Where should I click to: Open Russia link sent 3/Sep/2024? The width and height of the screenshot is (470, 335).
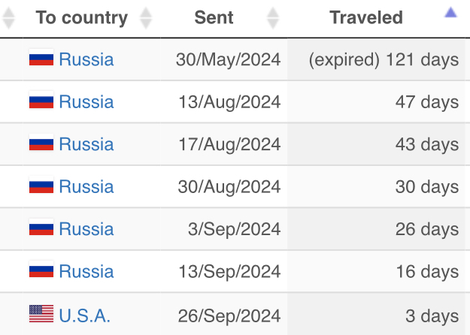point(86,228)
